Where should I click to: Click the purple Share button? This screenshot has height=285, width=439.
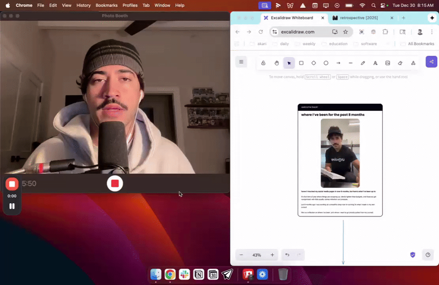click(431, 62)
